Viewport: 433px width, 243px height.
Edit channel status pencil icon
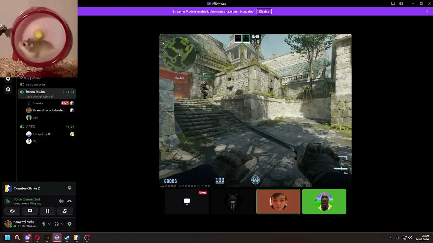(x=52, y=97)
